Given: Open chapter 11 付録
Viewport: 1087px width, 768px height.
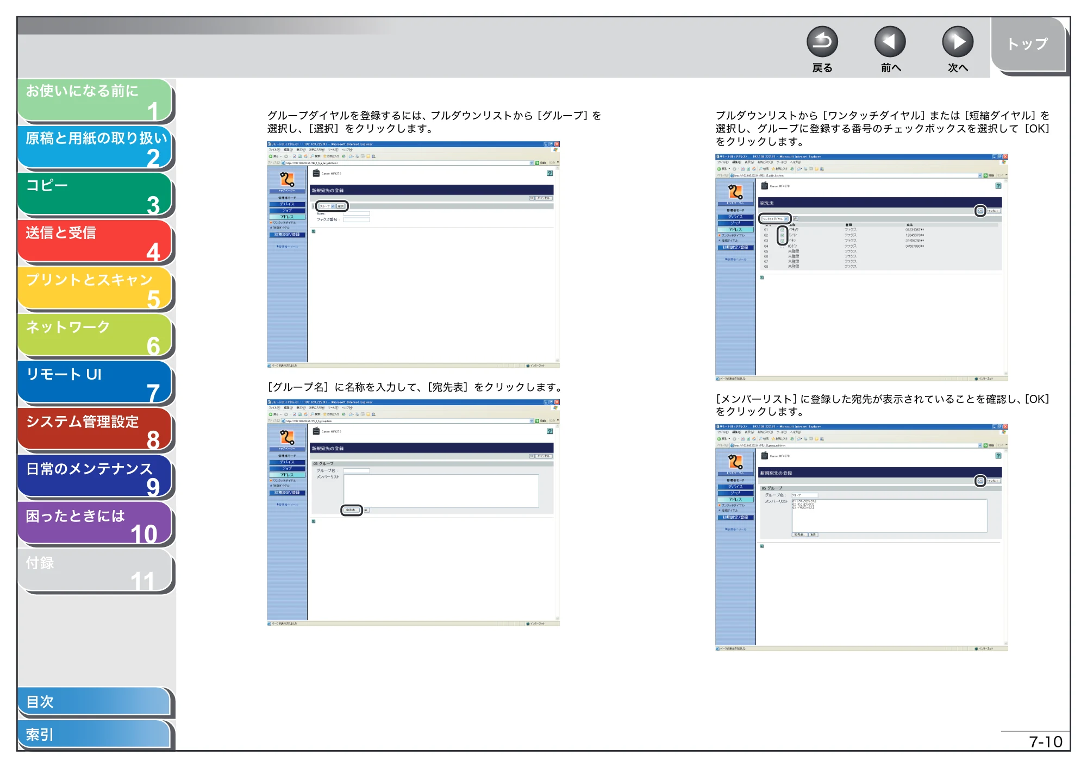Looking at the screenshot, I should point(95,571).
